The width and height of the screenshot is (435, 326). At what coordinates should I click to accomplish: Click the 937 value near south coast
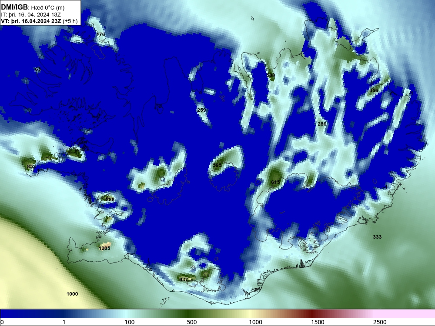point(184,279)
